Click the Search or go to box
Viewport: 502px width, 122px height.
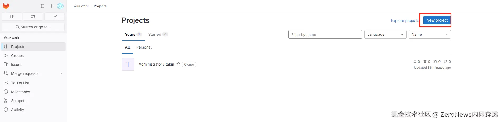[x=33, y=27]
